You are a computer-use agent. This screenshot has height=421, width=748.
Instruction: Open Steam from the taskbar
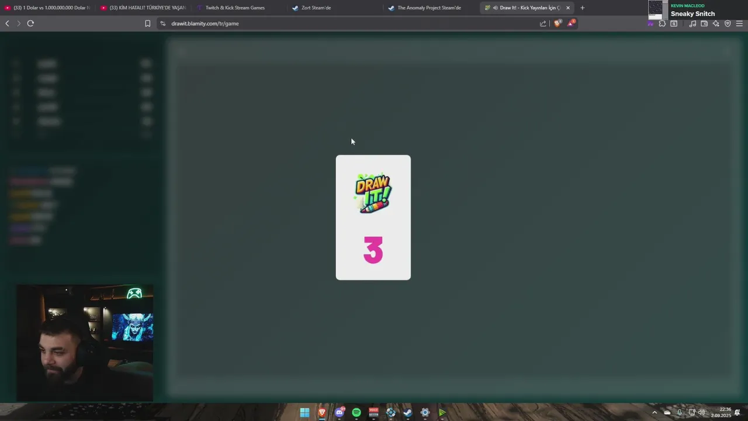408,413
